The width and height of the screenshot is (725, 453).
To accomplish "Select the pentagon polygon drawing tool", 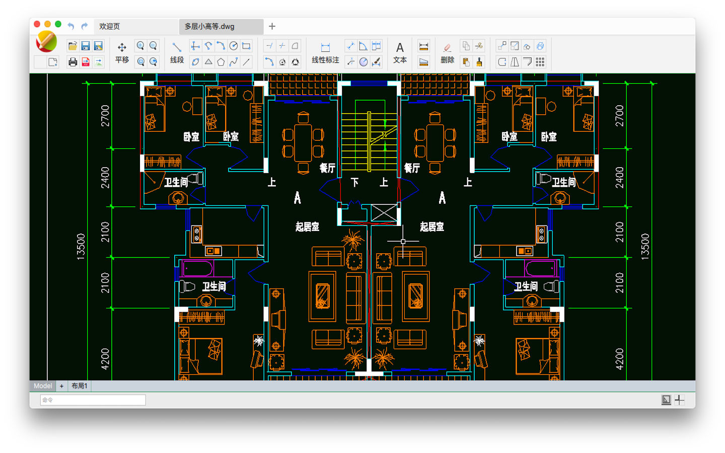I will point(221,62).
